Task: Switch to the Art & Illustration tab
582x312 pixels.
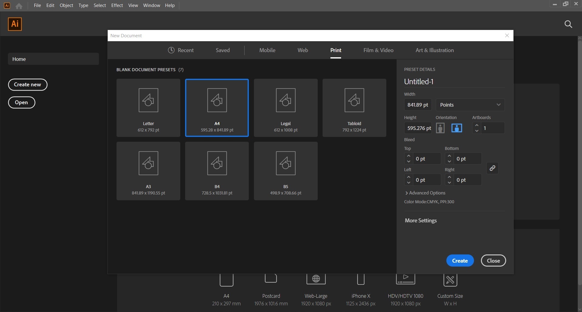Action: point(435,50)
